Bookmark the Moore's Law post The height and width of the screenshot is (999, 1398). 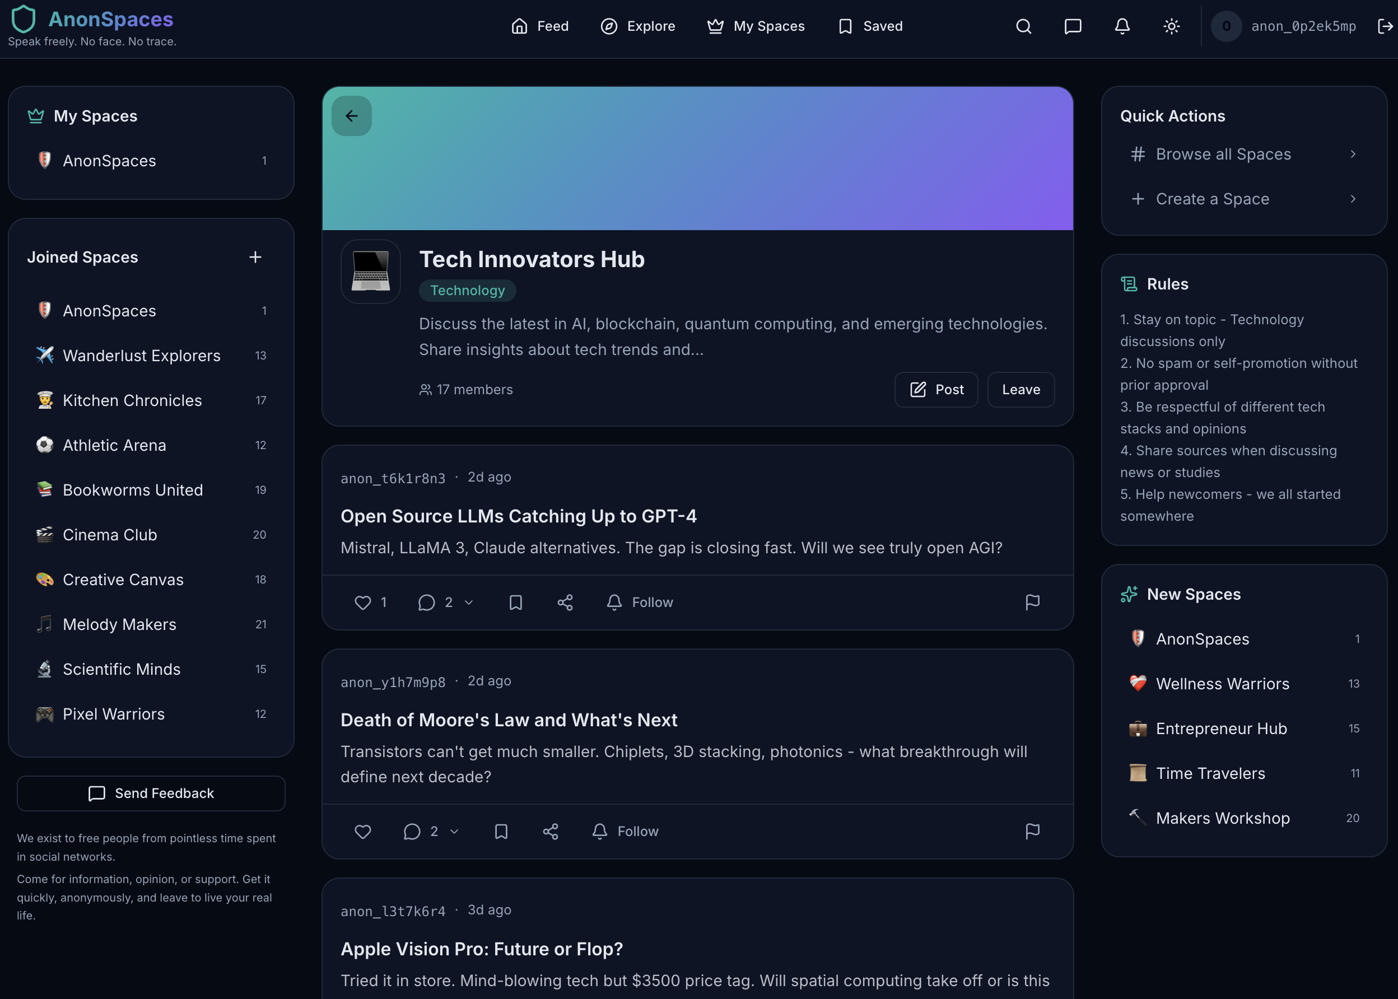[501, 831]
